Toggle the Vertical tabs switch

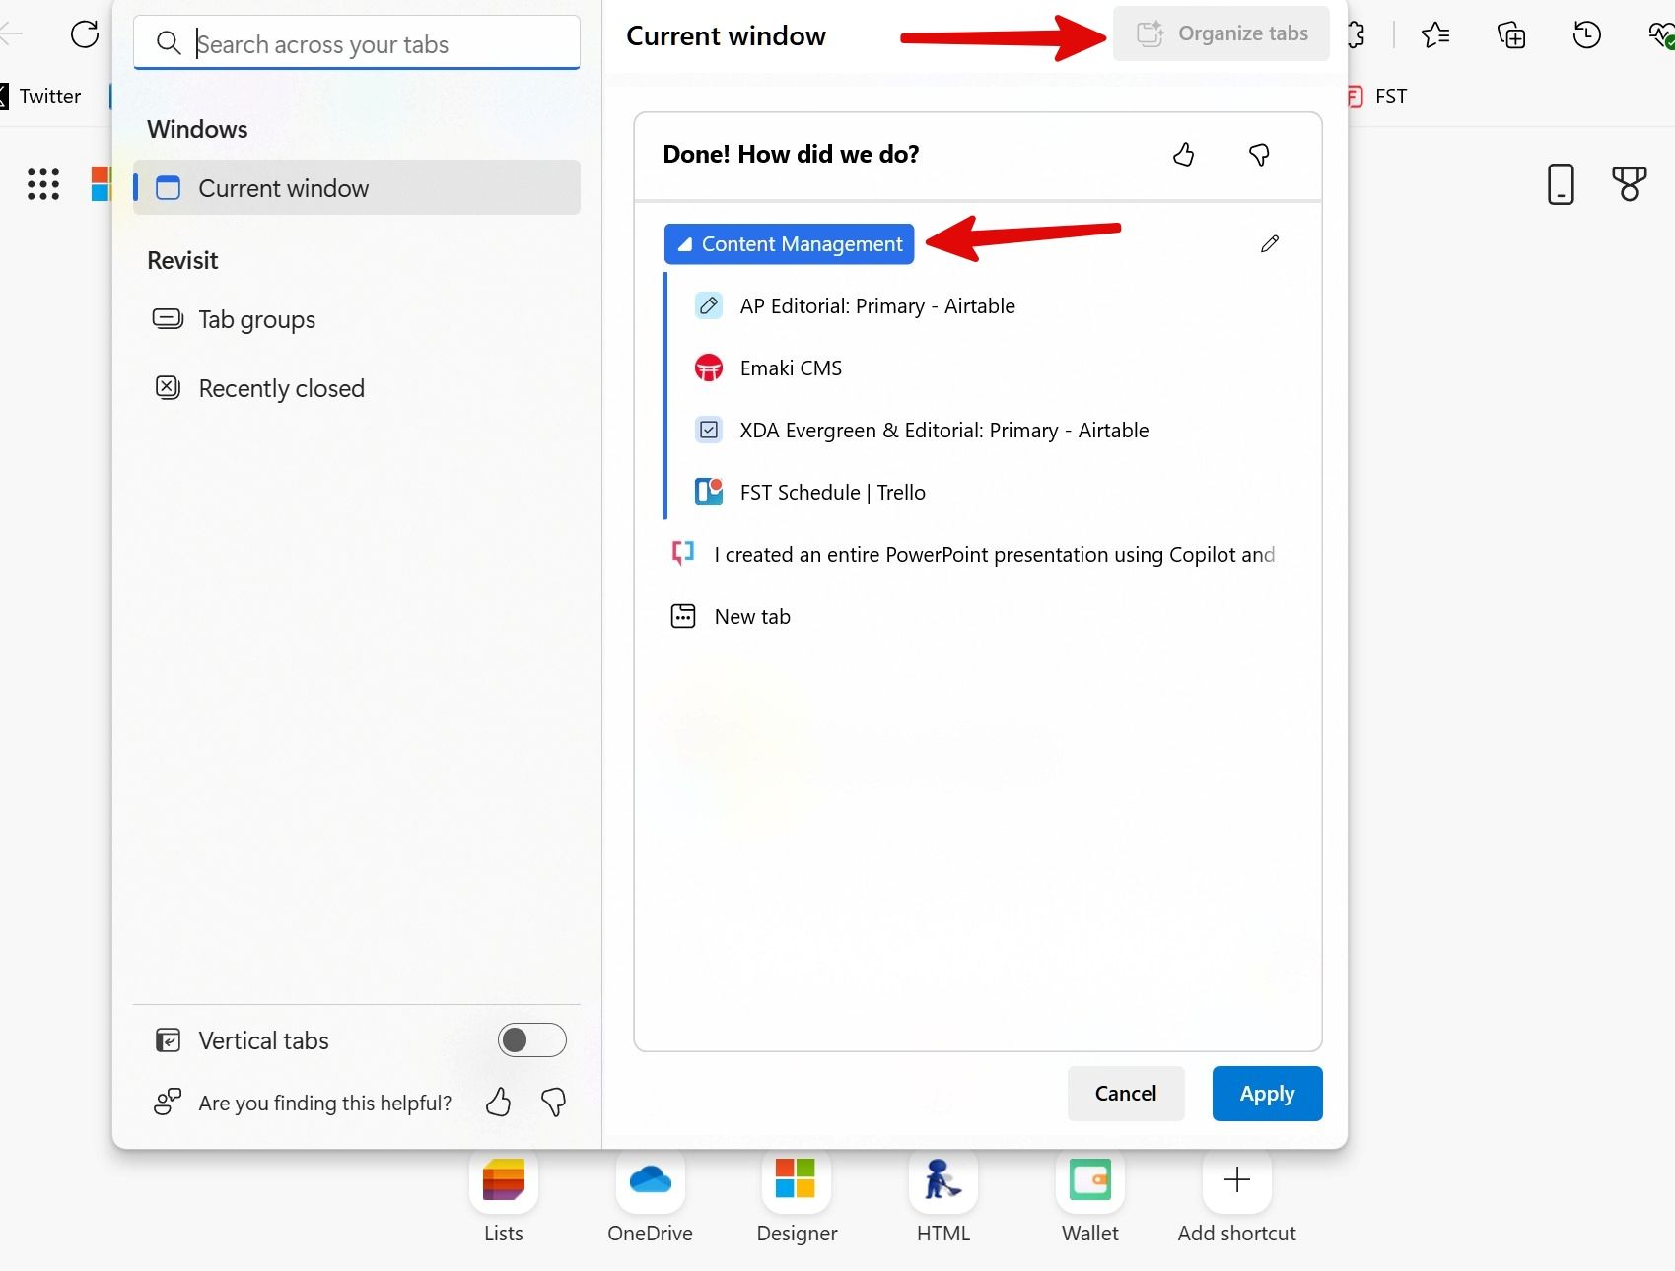pyautogui.click(x=532, y=1040)
